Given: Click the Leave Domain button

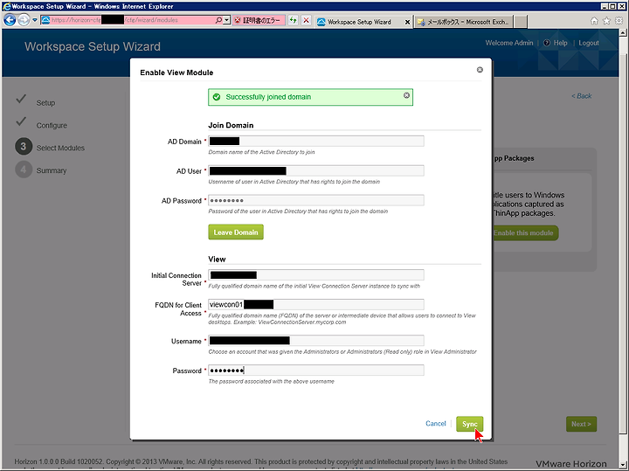Looking at the screenshot, I should (236, 232).
